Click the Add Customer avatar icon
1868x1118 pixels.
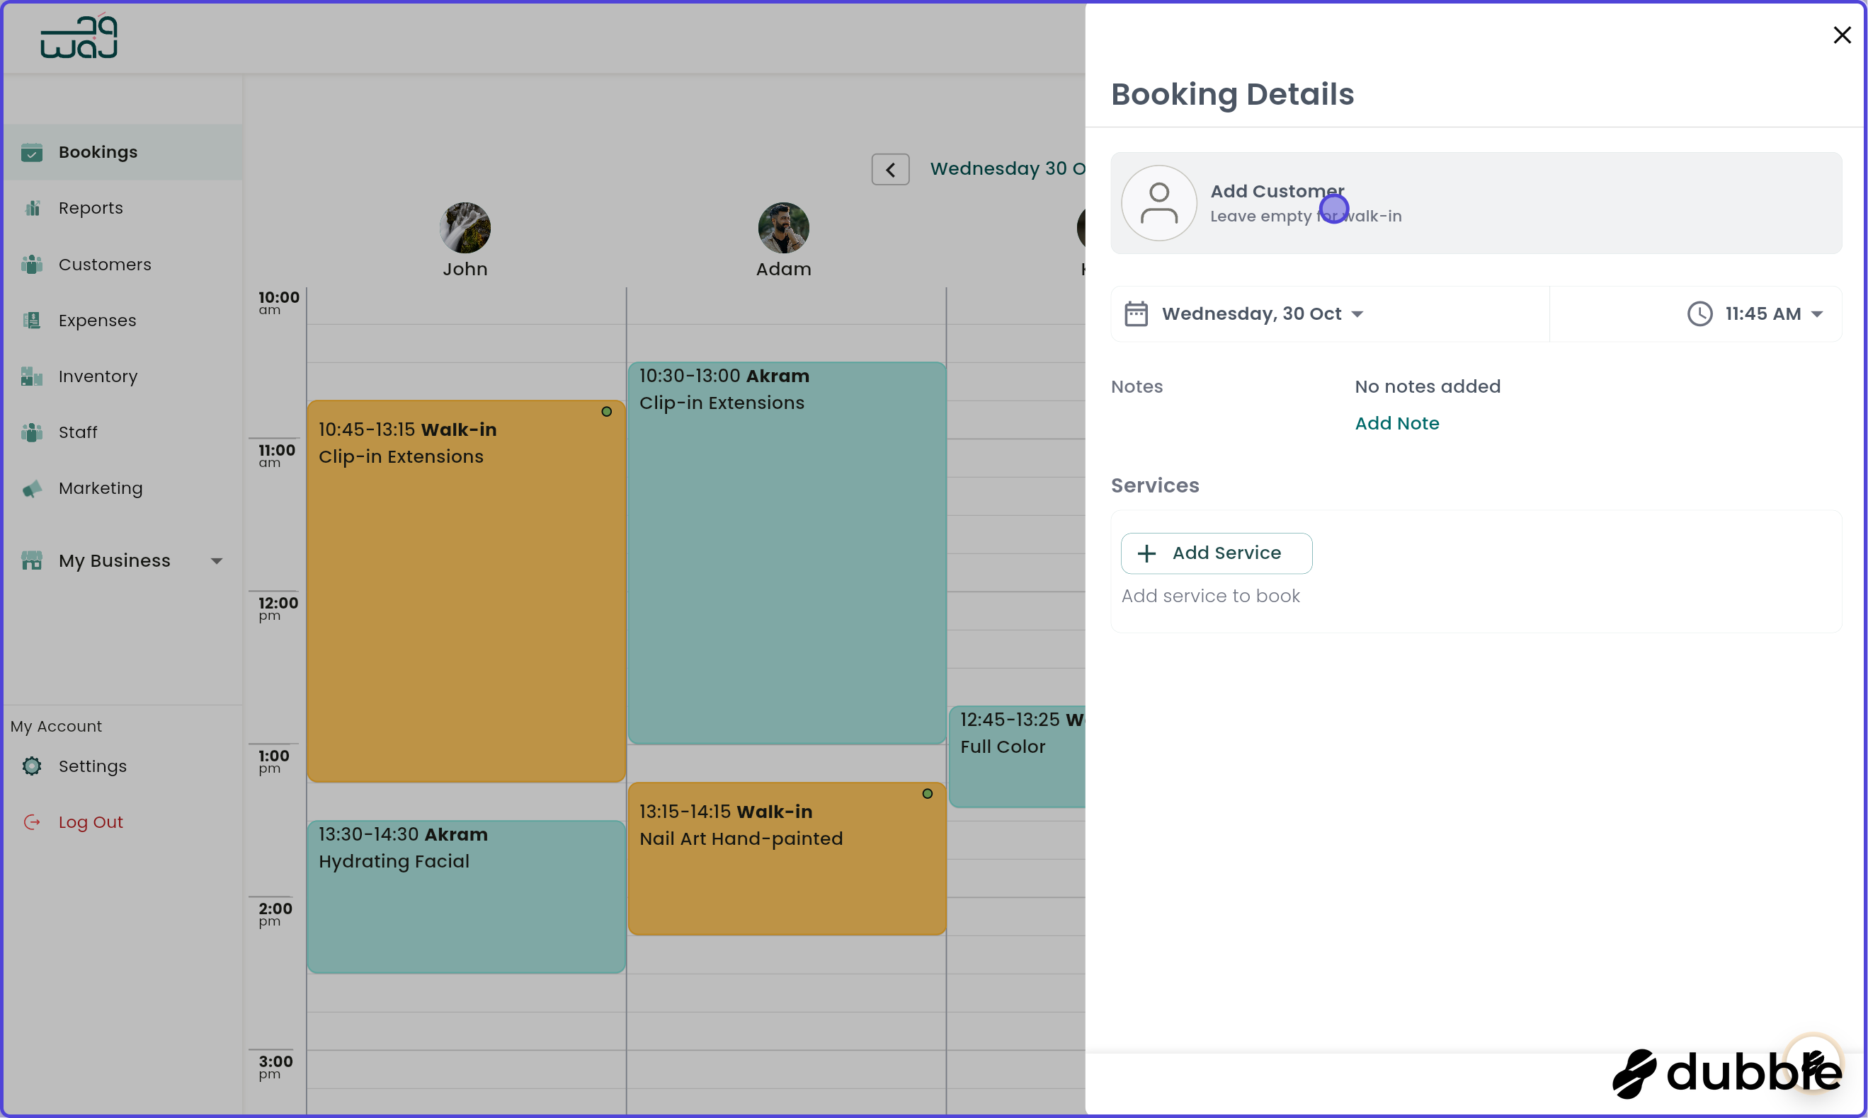[x=1158, y=202]
